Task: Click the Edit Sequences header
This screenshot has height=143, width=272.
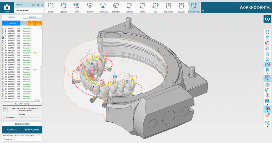Action: 22,124
